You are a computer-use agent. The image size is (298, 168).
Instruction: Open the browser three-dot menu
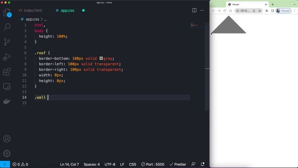point(295,11)
